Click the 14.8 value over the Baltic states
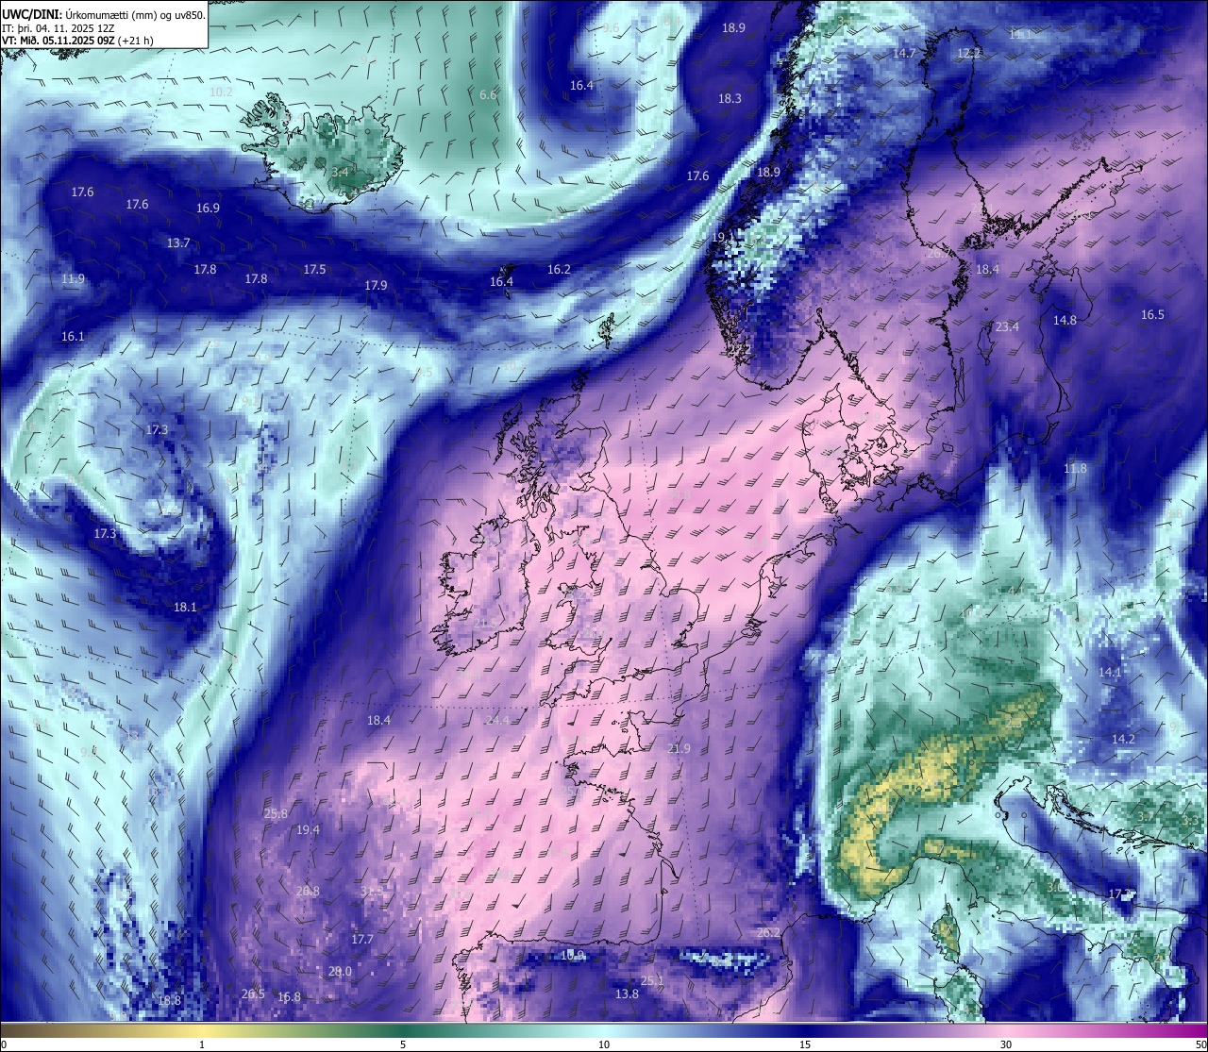This screenshot has height=1052, width=1208. click(x=1065, y=320)
